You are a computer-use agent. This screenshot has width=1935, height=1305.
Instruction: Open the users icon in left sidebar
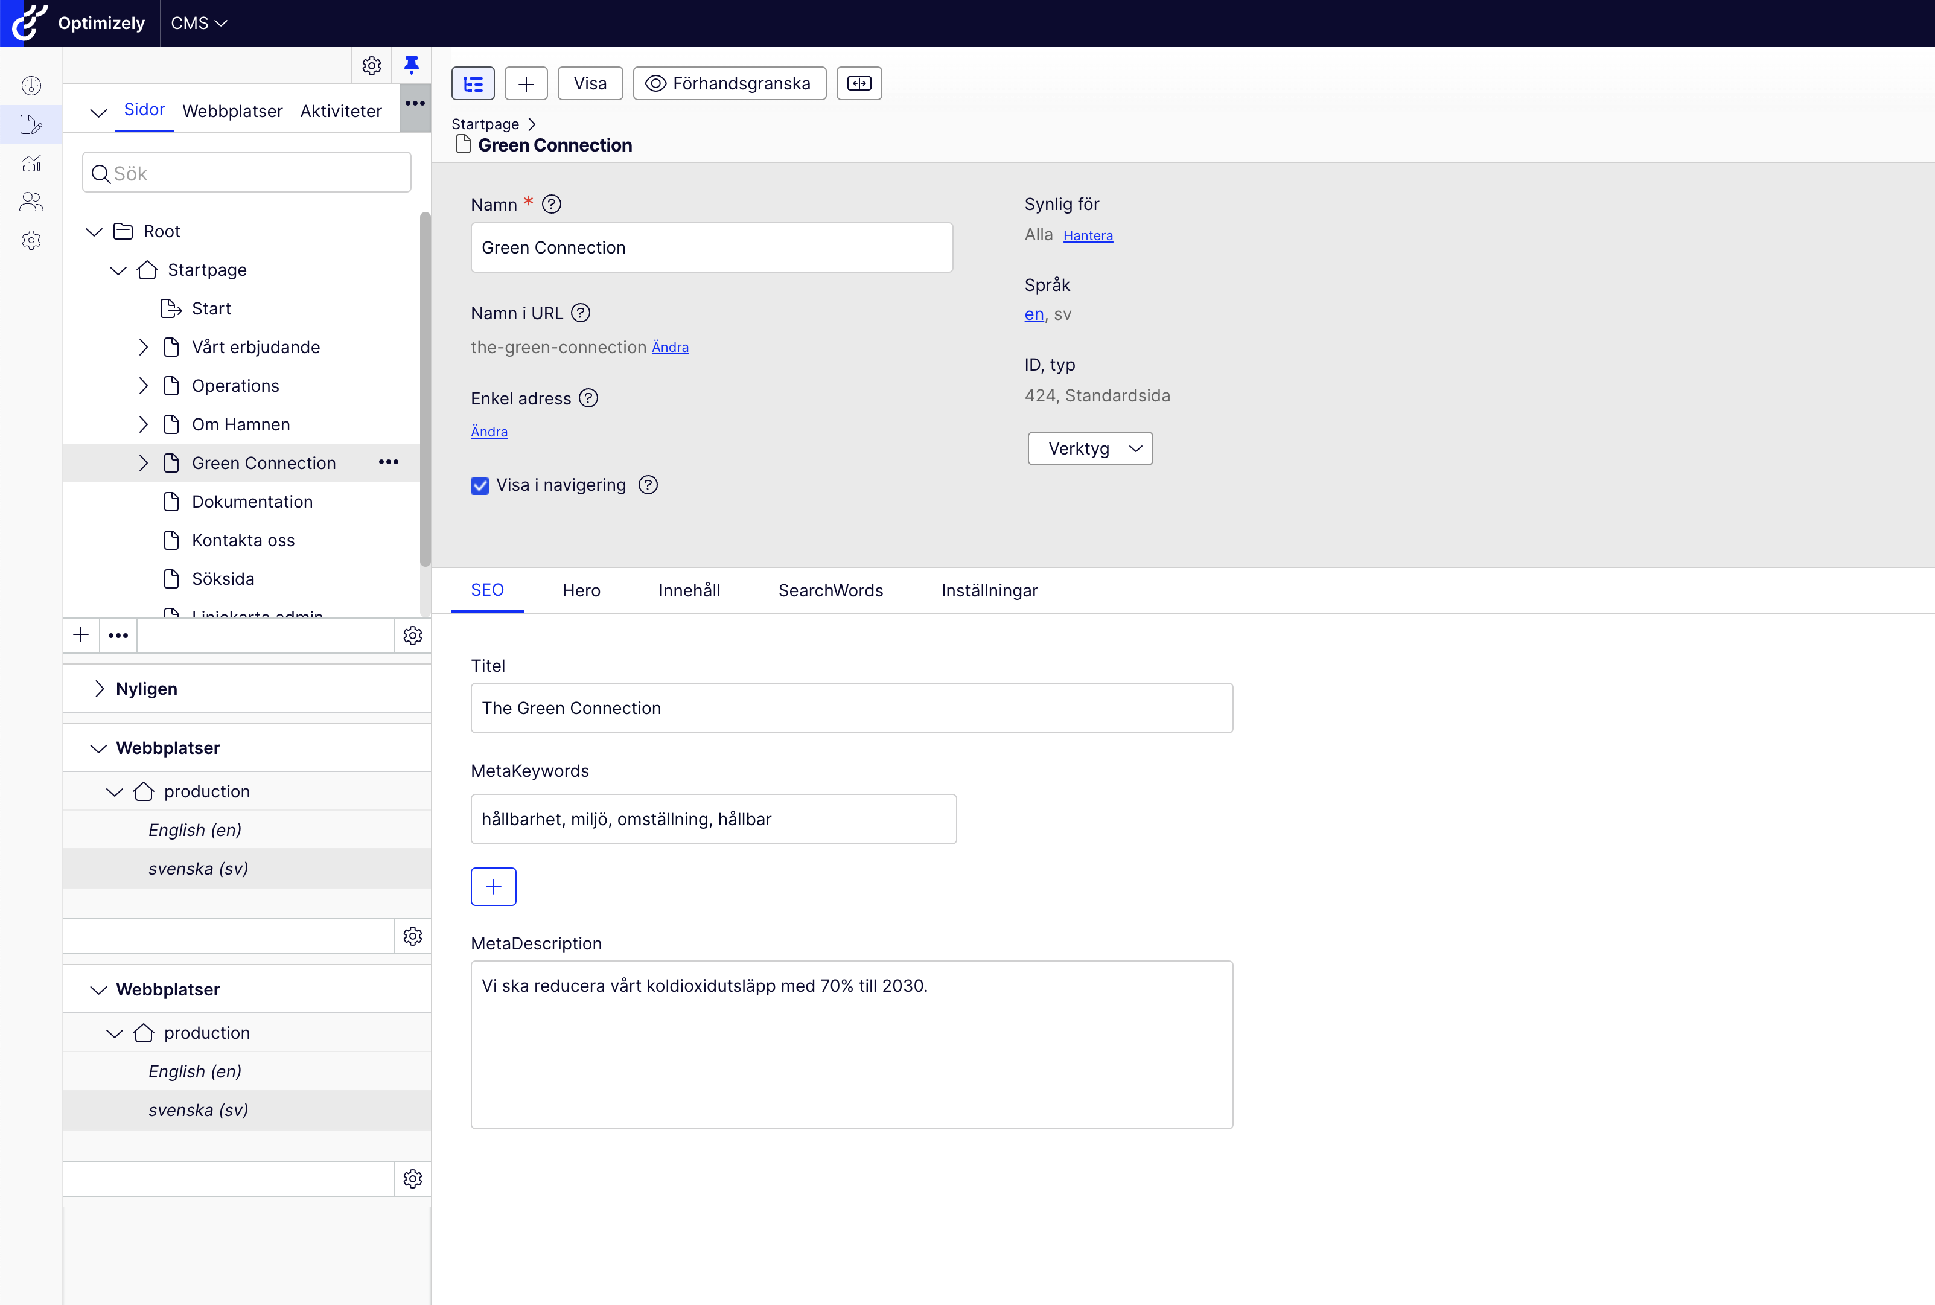coord(31,202)
